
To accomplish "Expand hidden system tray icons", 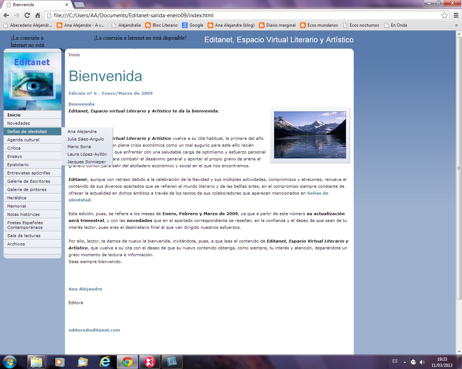I will [405, 362].
